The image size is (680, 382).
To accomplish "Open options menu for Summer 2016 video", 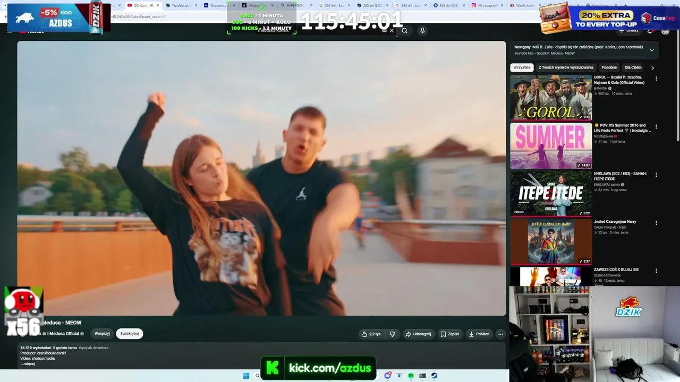I will [656, 127].
